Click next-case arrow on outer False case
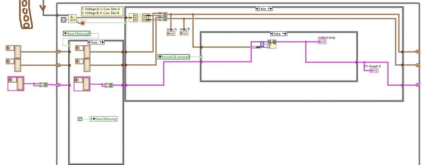Viewport: 433px width, 165px height. click(271, 9)
